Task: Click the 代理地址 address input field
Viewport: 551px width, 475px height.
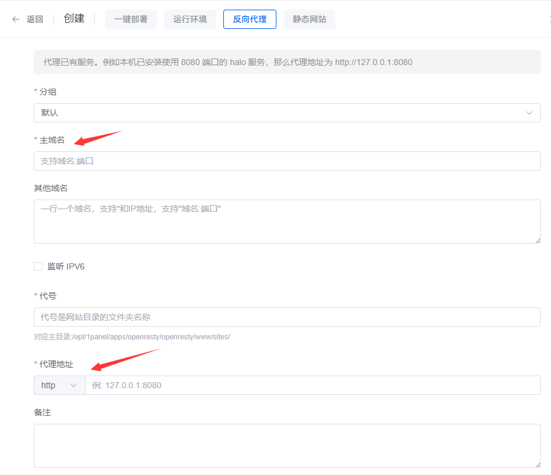Action: (312, 385)
